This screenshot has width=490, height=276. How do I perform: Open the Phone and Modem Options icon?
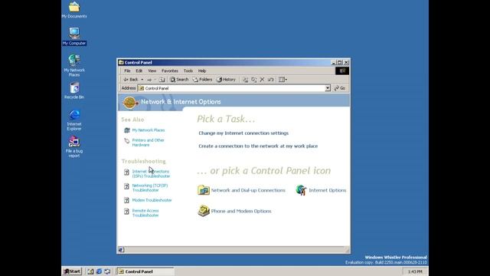pos(234,211)
